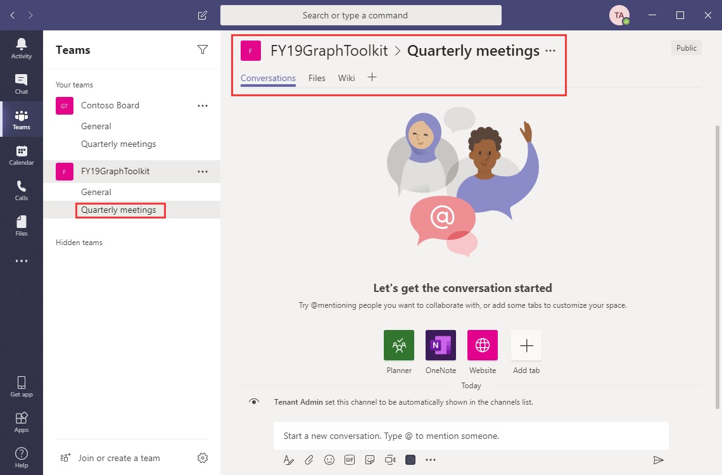
Task: Add a tab with the plus button
Action: (372, 77)
